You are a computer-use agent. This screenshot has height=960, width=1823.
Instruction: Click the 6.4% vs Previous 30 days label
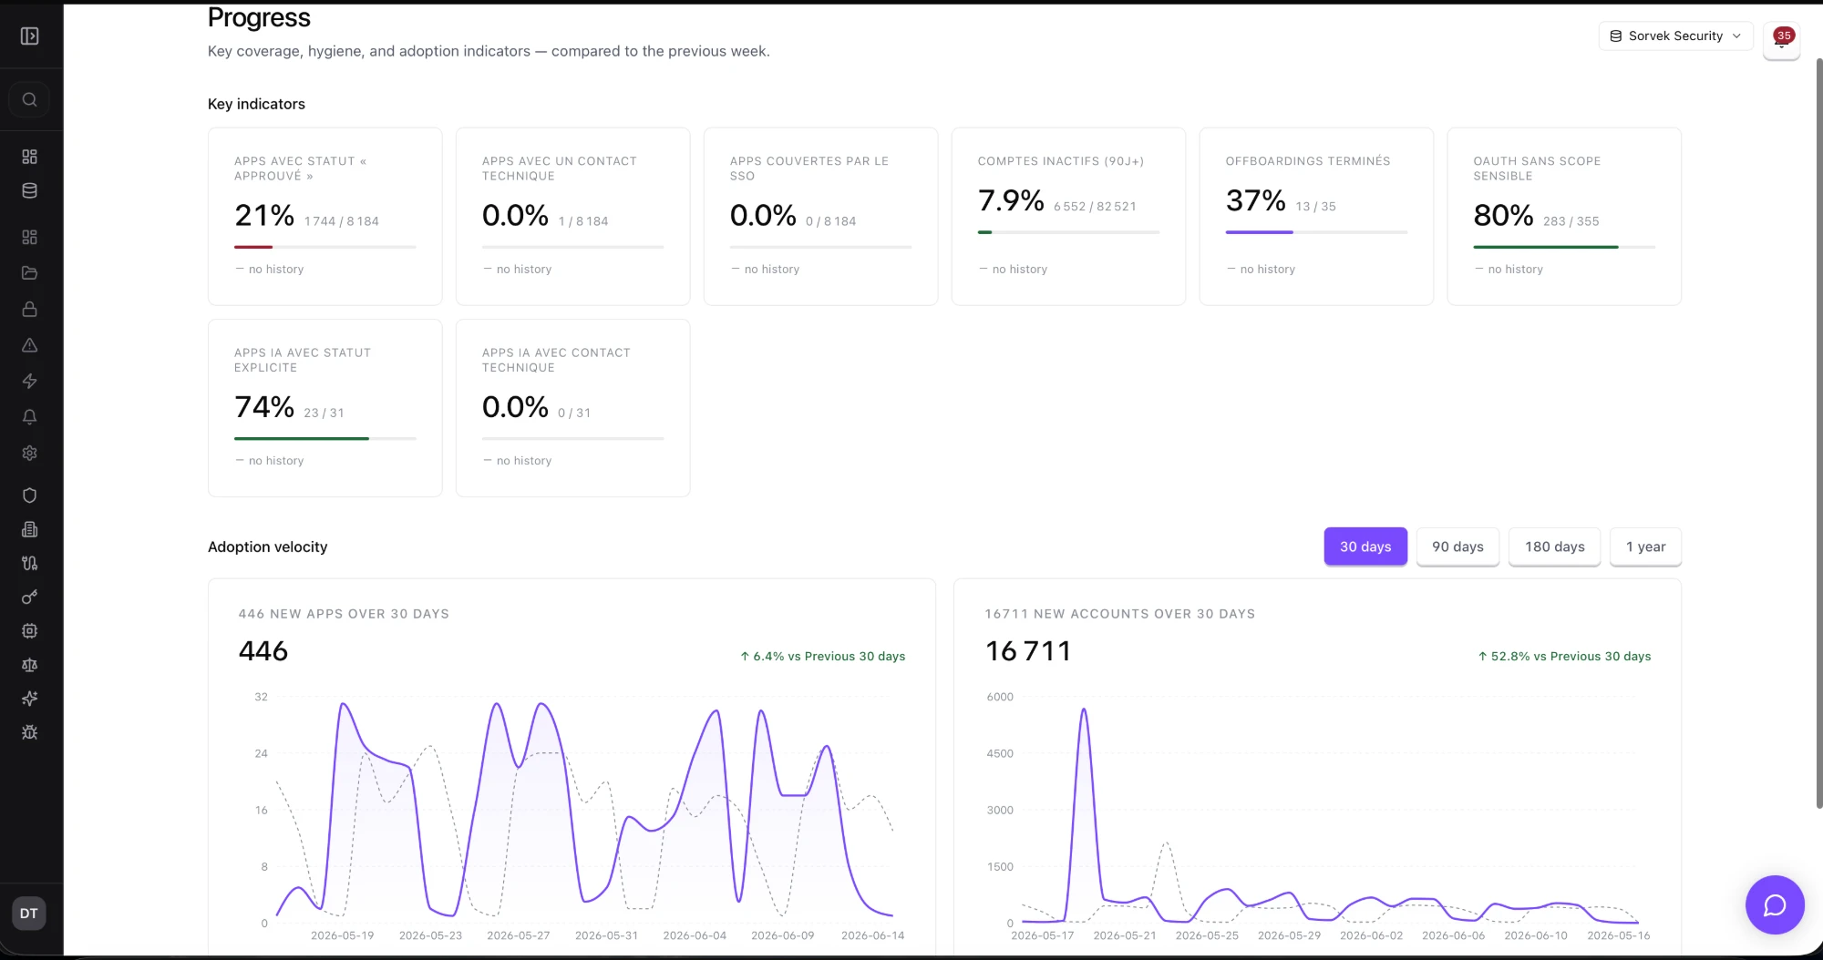822,656
